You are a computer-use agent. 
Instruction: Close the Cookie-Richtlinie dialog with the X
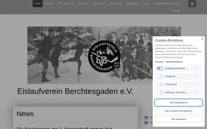[x=202, y=39]
